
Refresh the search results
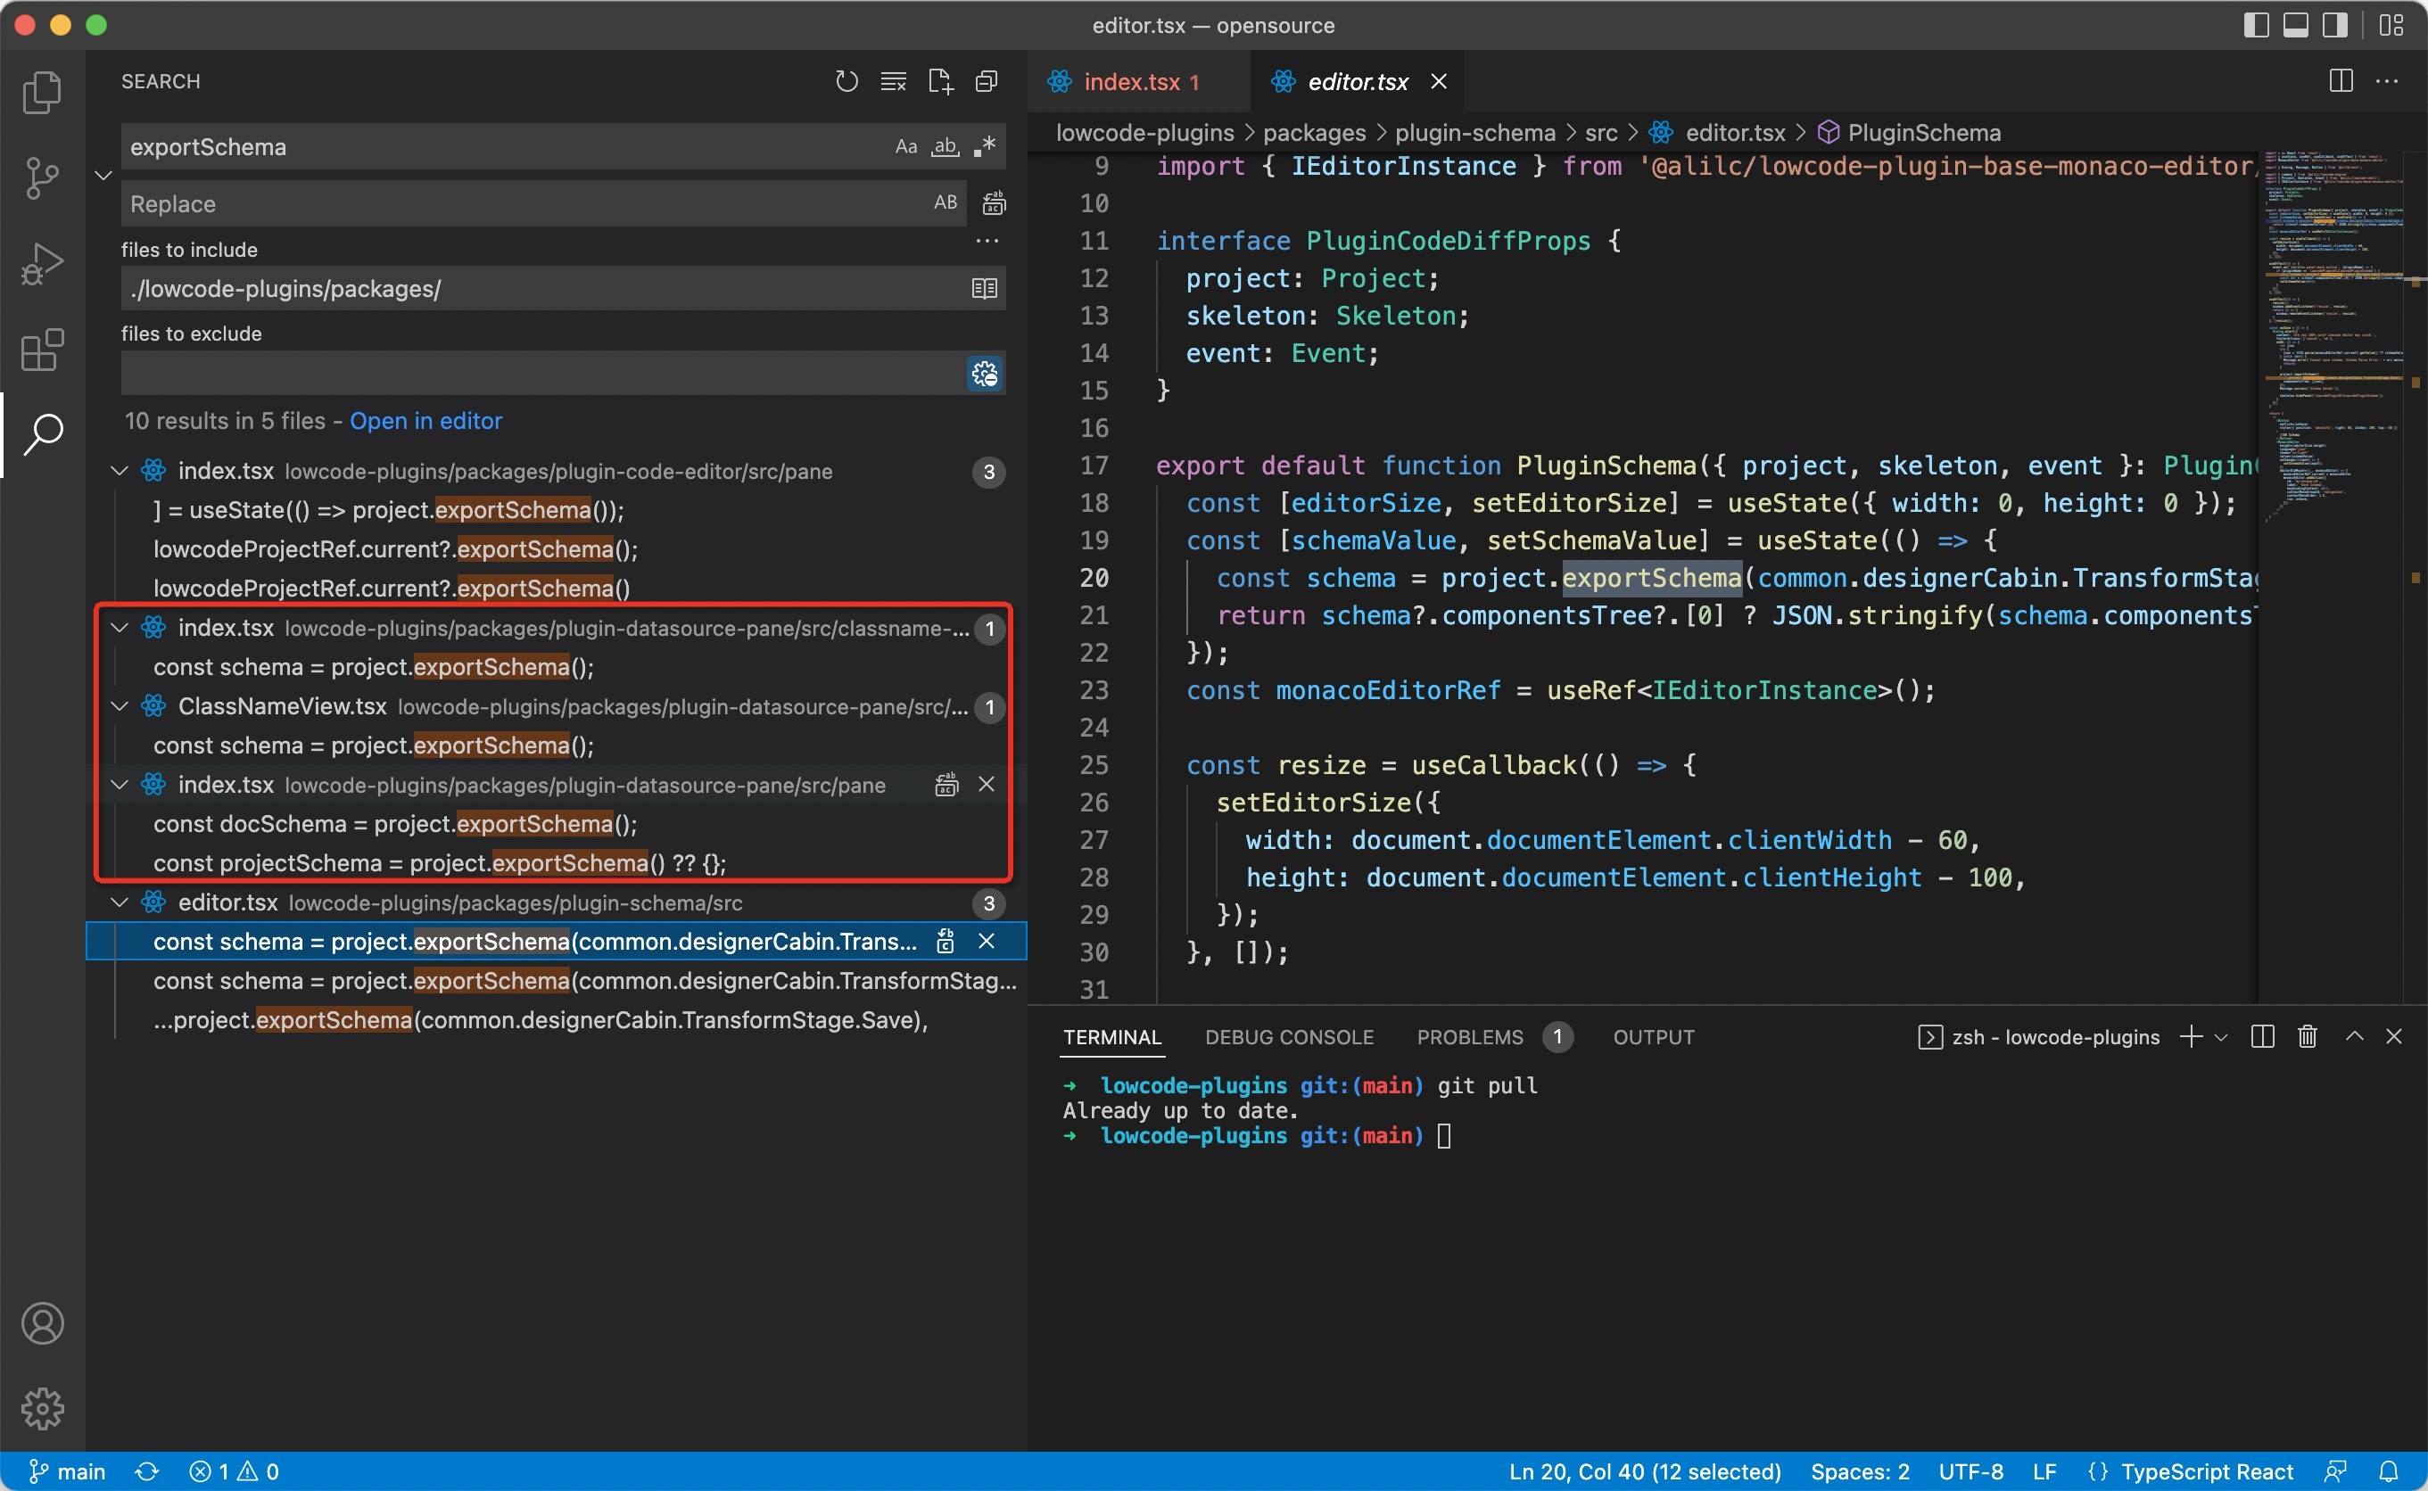[846, 81]
